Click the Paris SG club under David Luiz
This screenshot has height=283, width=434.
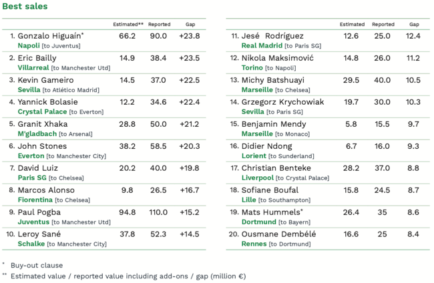coord(32,178)
